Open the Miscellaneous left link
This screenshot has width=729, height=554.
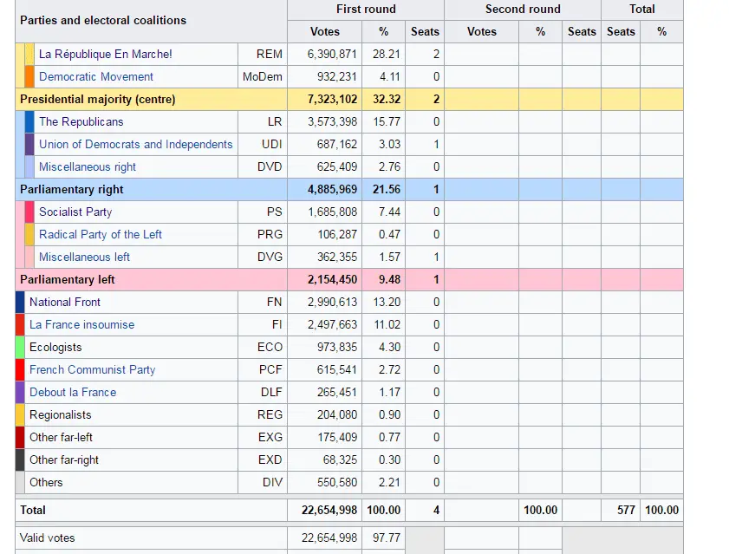pos(84,257)
